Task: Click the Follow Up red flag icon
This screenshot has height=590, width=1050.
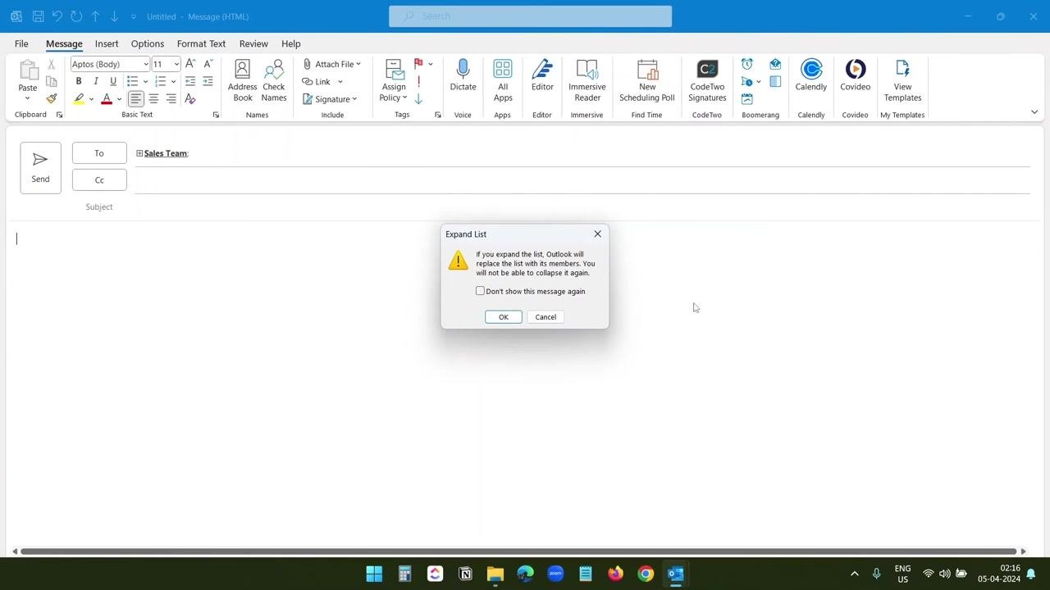Action: coord(418,64)
